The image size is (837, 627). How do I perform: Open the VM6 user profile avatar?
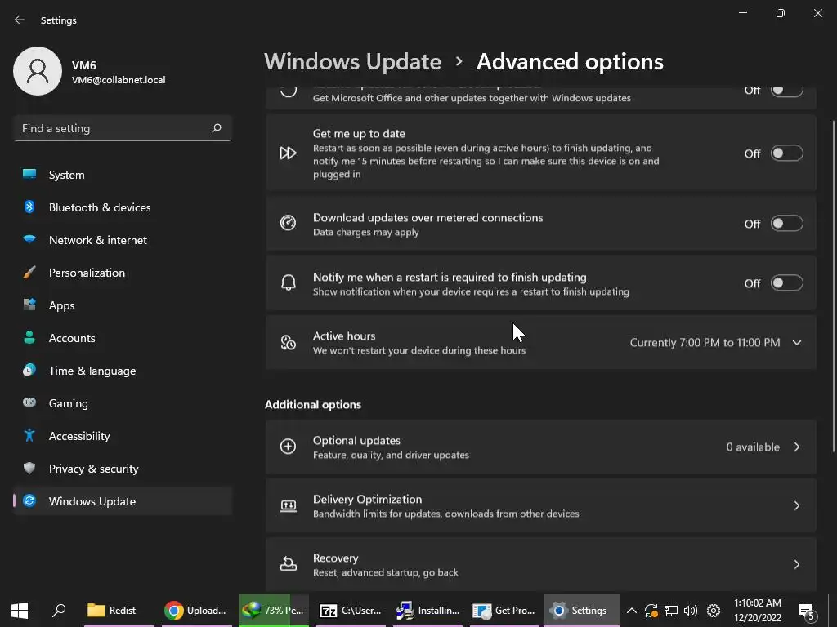[38, 71]
